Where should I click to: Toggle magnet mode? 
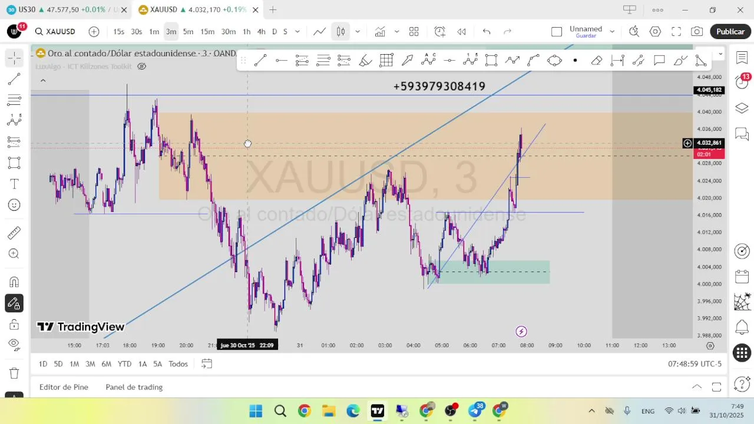point(14,282)
